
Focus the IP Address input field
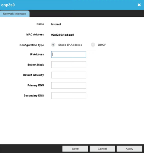click(x=69, y=54)
